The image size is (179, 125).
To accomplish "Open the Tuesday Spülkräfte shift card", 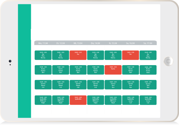I will pyautogui.click(x=61, y=100).
